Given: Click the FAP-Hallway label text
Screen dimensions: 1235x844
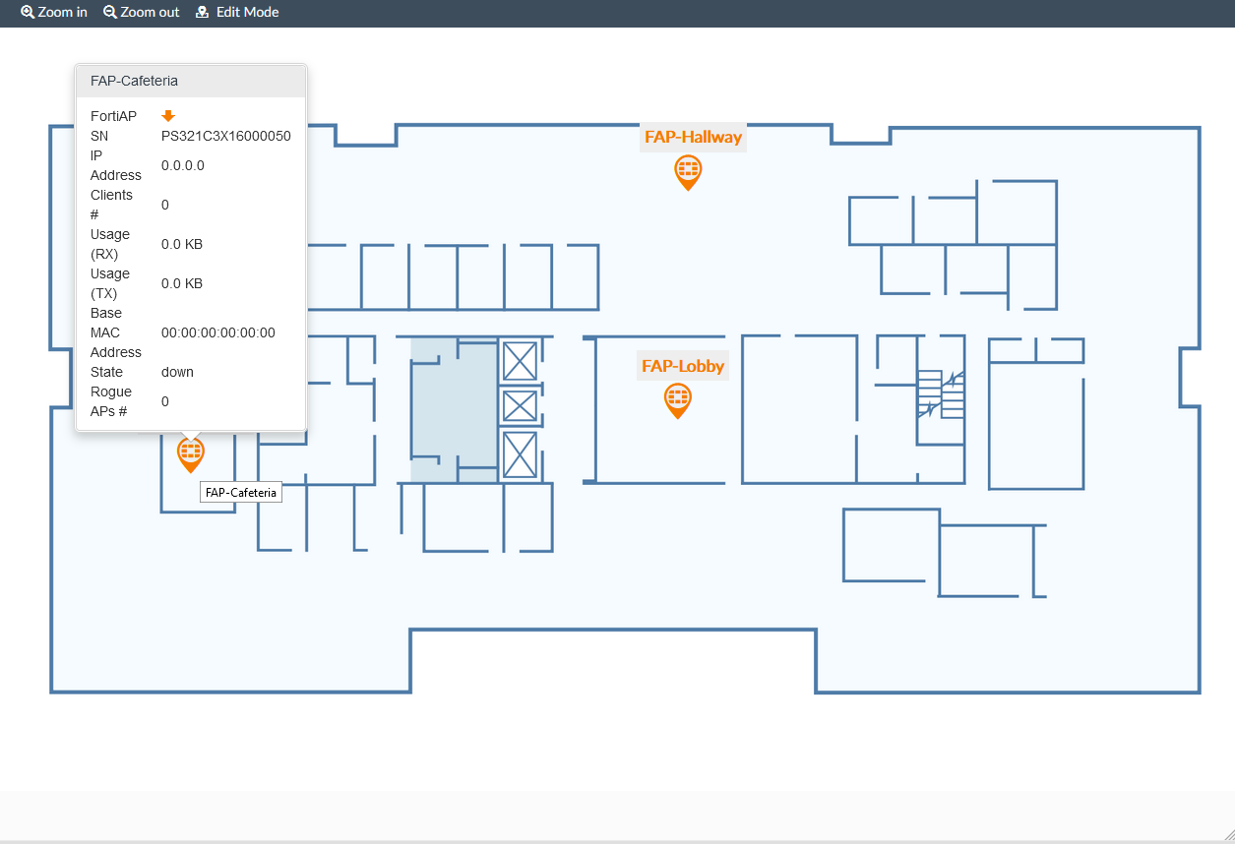Looking at the screenshot, I should [693, 137].
